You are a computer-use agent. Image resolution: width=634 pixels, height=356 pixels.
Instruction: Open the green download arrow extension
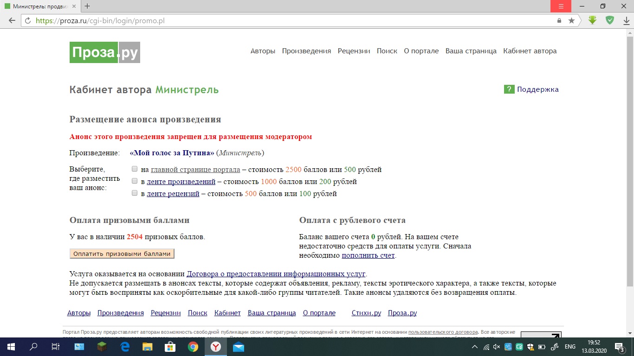pos(593,20)
